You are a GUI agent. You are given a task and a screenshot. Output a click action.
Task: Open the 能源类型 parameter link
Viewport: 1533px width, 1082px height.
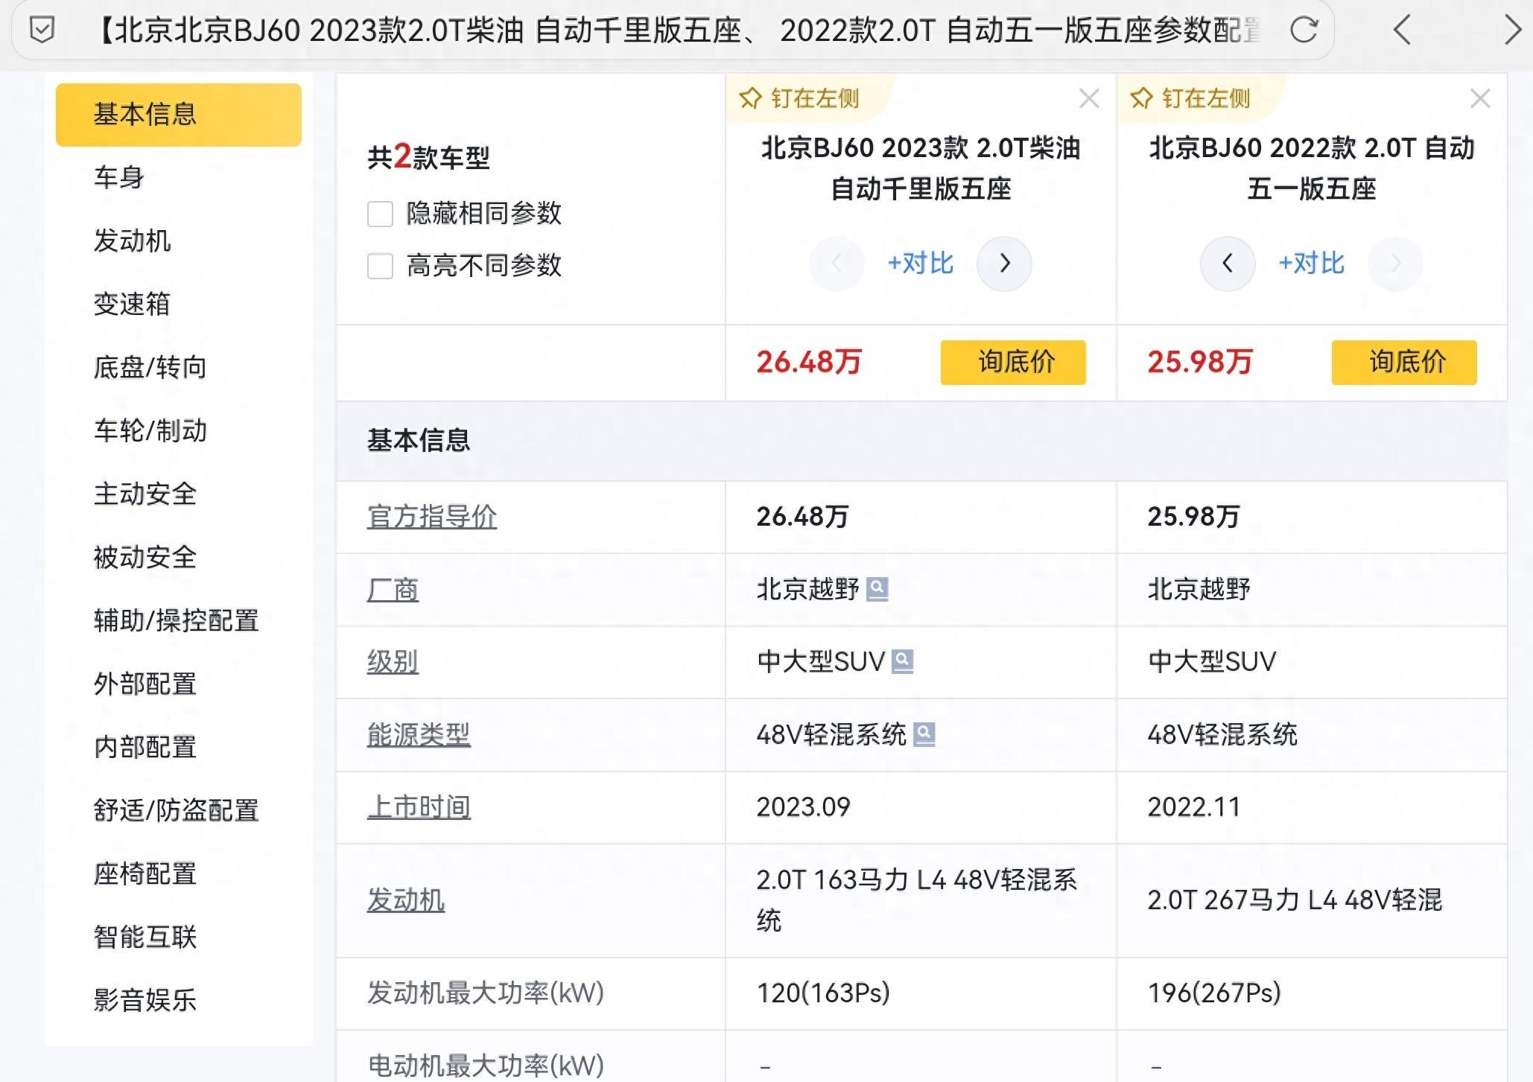coord(419,735)
